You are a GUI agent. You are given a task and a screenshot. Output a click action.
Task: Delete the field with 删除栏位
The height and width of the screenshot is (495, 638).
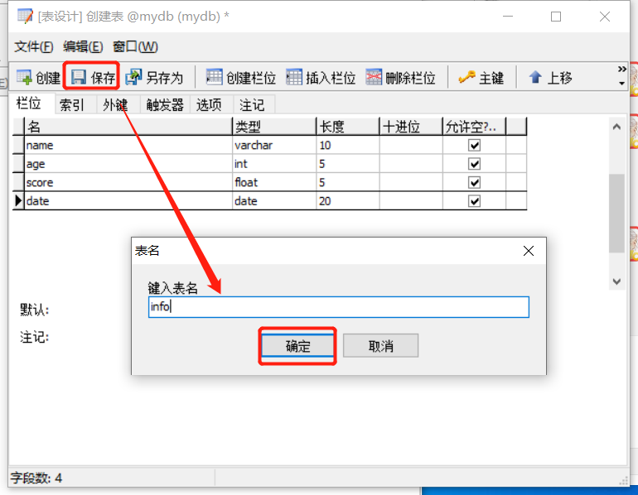pos(400,77)
